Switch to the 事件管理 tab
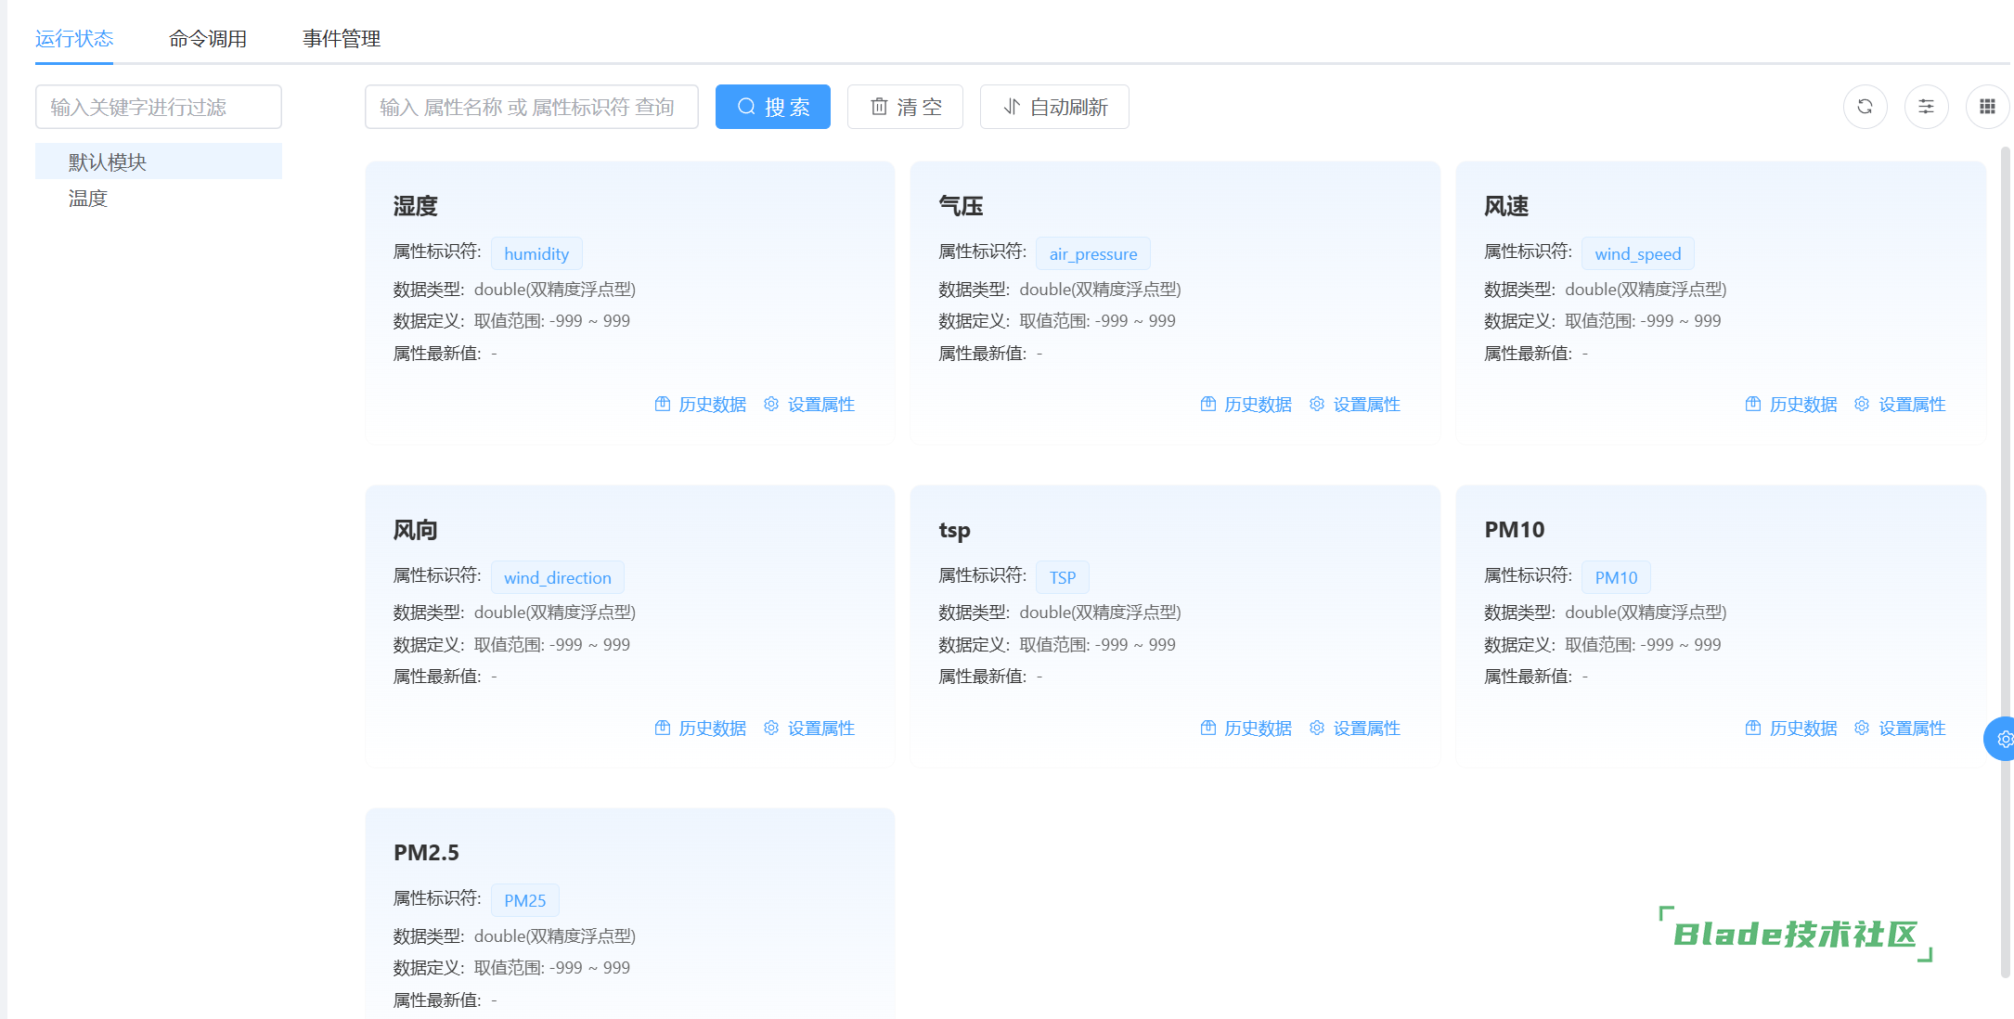This screenshot has width=2014, height=1019. 342,39
